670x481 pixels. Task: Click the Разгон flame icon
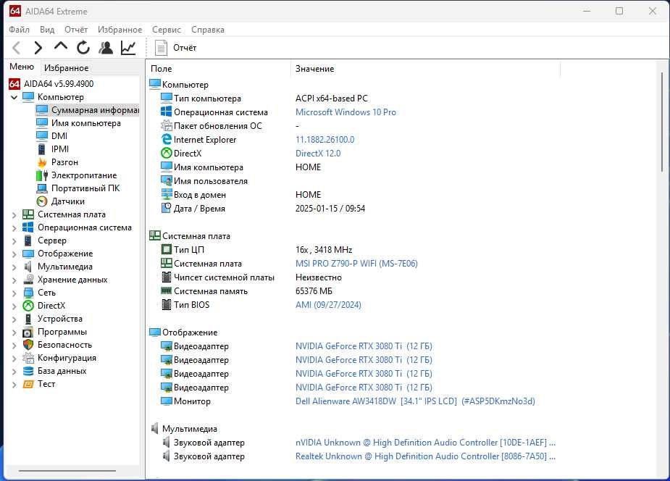tap(42, 162)
